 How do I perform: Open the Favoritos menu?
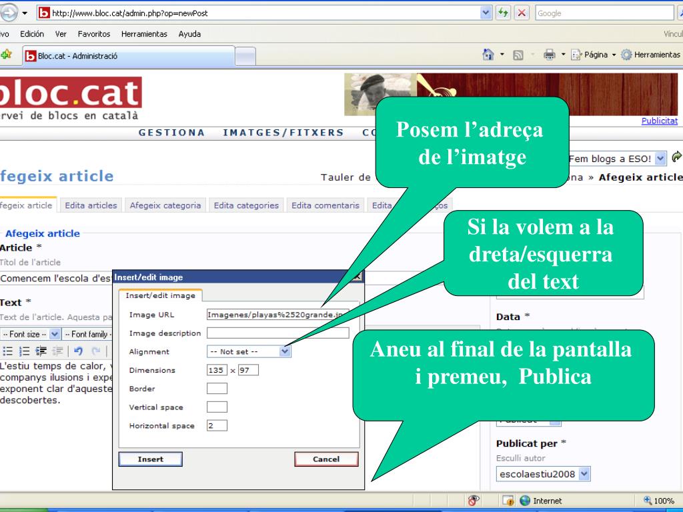(94, 34)
